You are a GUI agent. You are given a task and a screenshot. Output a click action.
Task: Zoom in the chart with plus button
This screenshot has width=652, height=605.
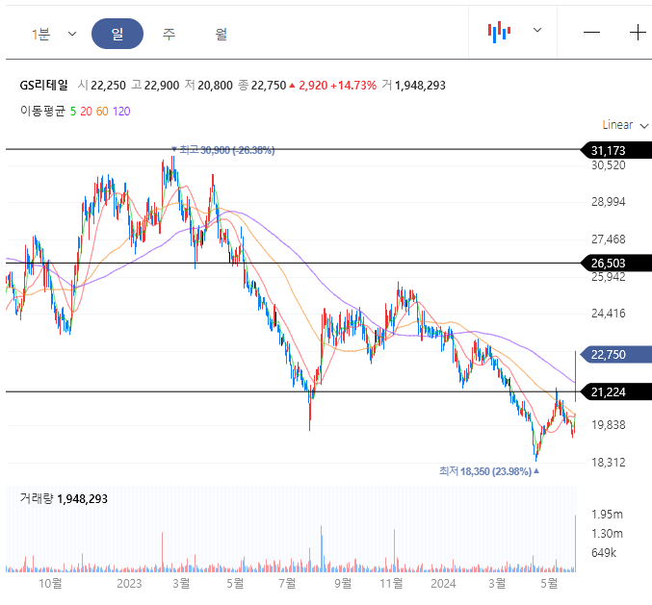tap(638, 33)
